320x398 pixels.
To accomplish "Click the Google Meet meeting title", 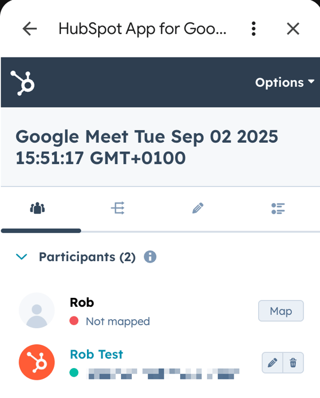I will tap(147, 147).
